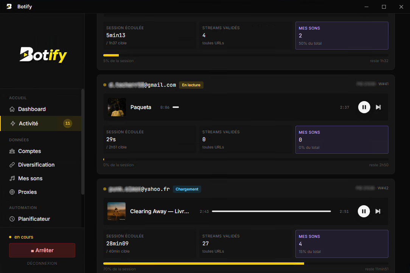Screen dimensions: 410x273
Task: Click the Activité lightning bolt icon
Action: click(12, 123)
